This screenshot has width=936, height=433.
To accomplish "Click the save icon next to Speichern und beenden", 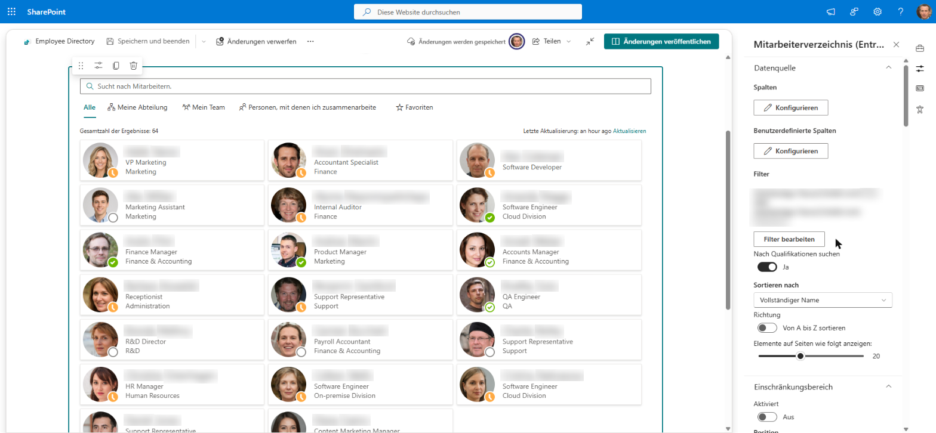I will click(x=110, y=41).
